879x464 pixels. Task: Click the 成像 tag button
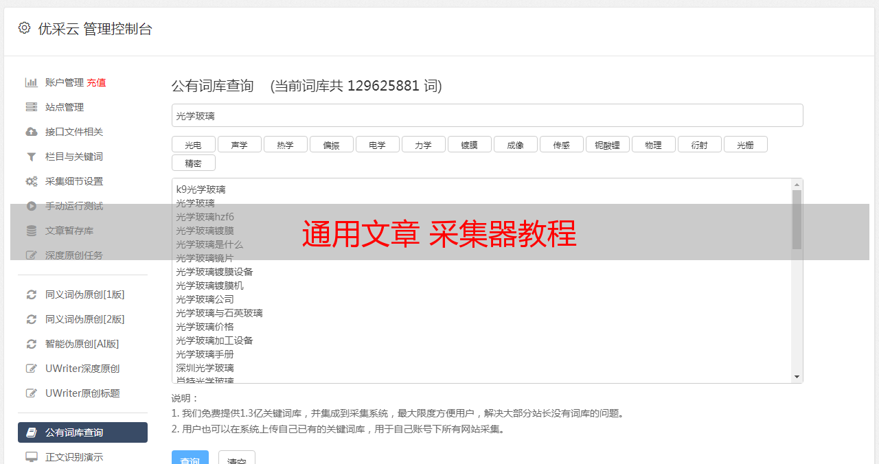[516, 144]
